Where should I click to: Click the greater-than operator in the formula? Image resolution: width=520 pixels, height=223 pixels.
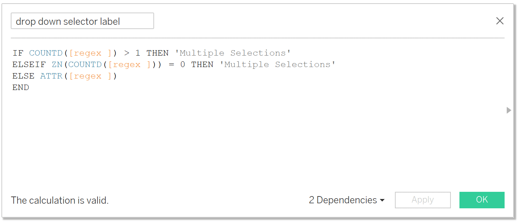pos(127,53)
